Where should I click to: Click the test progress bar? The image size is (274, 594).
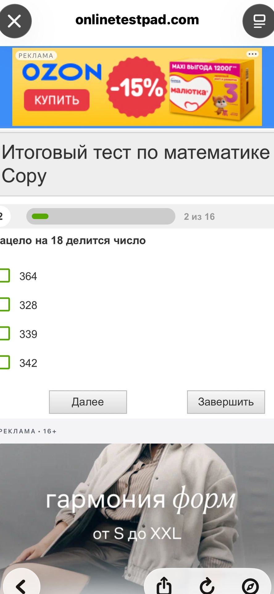(101, 216)
